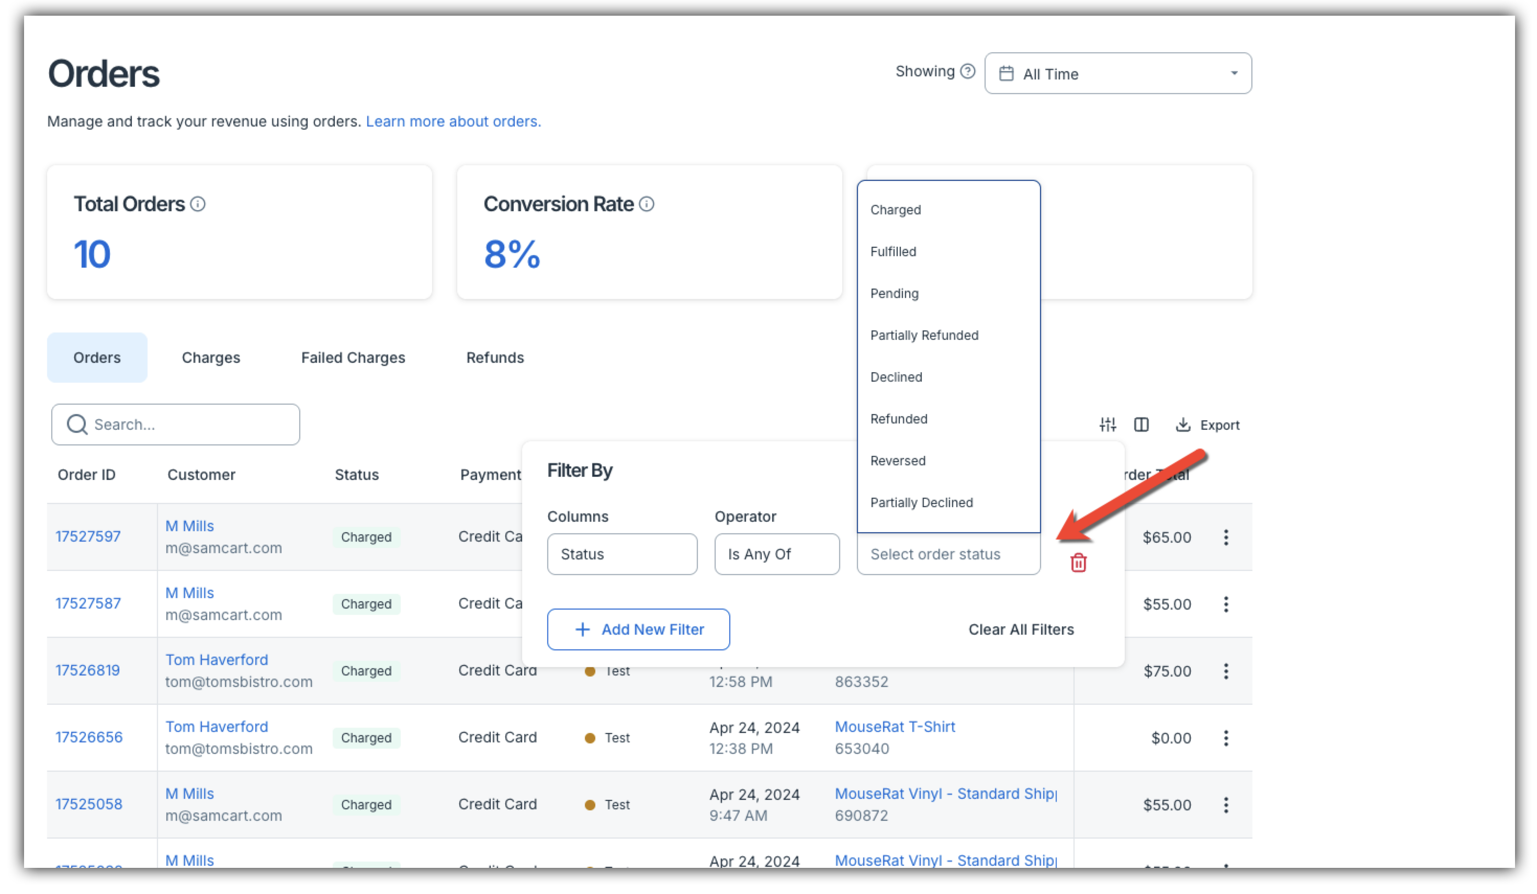The height and width of the screenshot is (894, 1537).
Task: Click the column layout icon
Action: (x=1141, y=424)
